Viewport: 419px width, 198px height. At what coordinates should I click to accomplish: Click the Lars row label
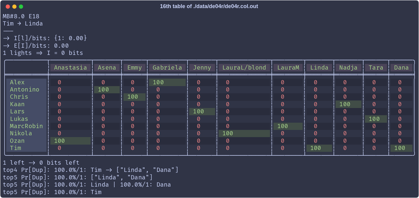tap(26, 111)
